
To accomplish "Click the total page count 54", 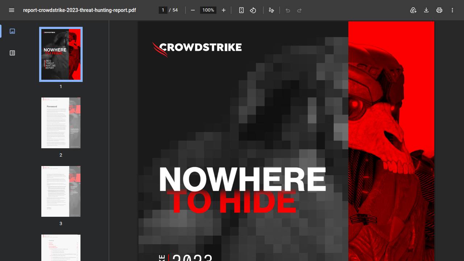I will 175,10.
